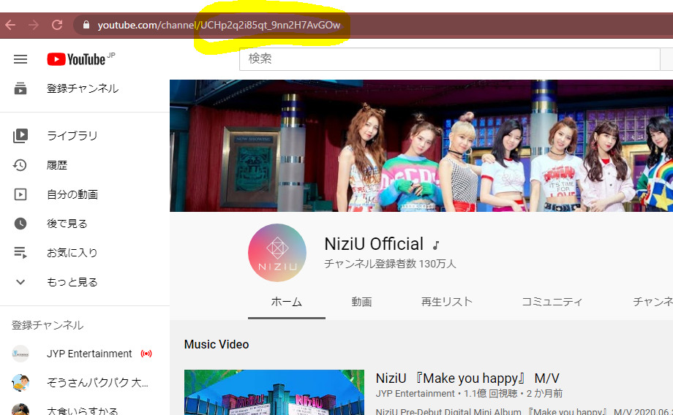Click the 履歴 history clock icon
Image resolution: width=673 pixels, height=415 pixels.
tap(20, 165)
